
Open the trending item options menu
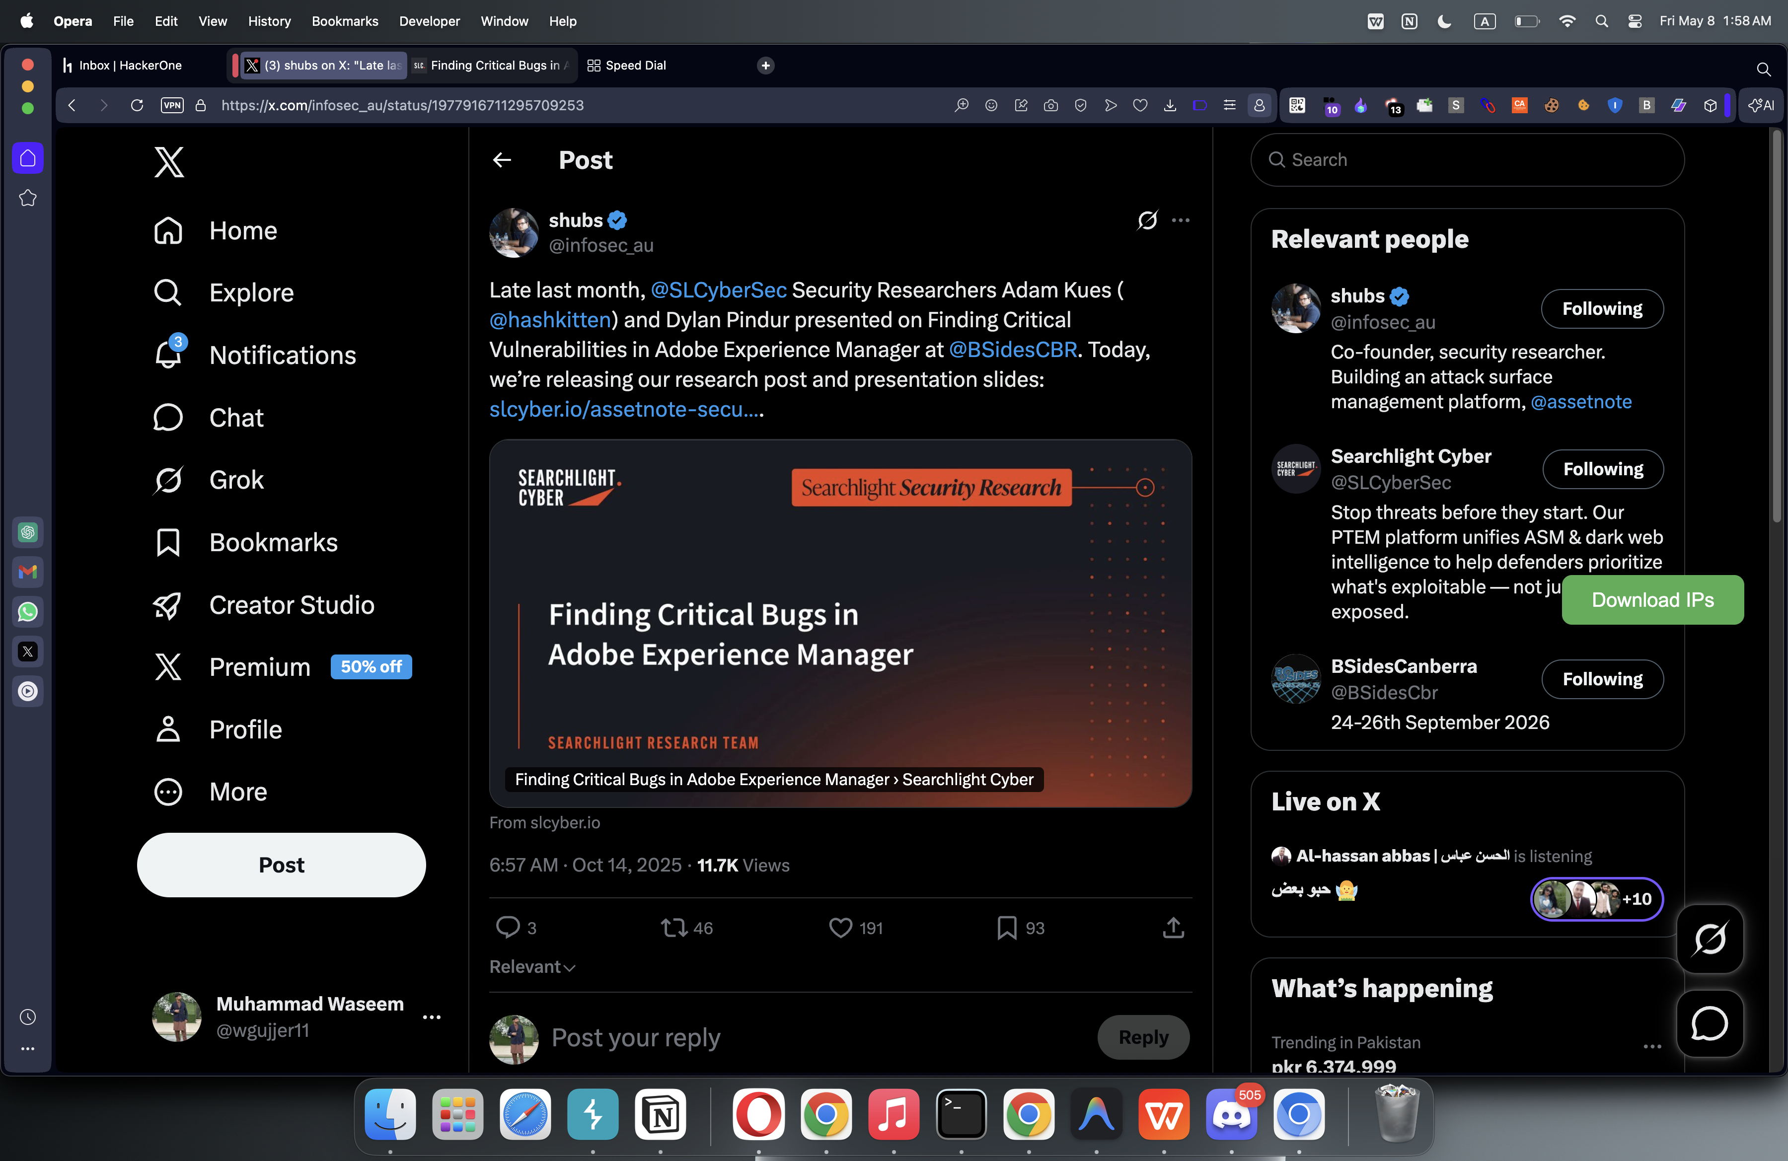pos(1651,1046)
